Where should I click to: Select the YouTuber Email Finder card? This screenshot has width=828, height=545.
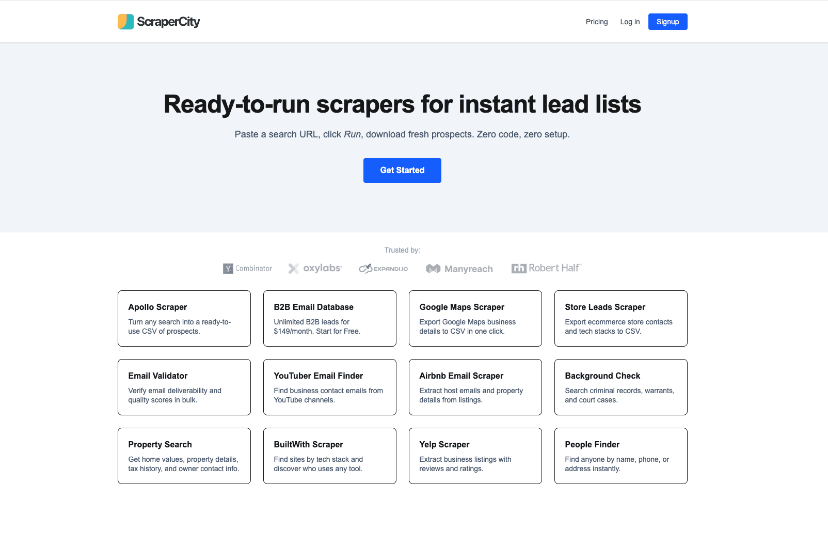coord(330,387)
